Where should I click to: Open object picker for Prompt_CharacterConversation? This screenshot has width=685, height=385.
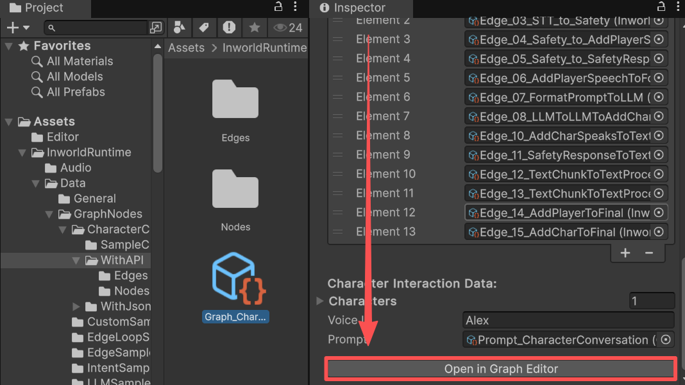[665, 339]
